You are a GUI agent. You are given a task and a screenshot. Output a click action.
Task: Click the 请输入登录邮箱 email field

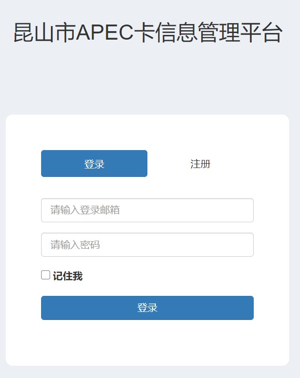pos(147,210)
